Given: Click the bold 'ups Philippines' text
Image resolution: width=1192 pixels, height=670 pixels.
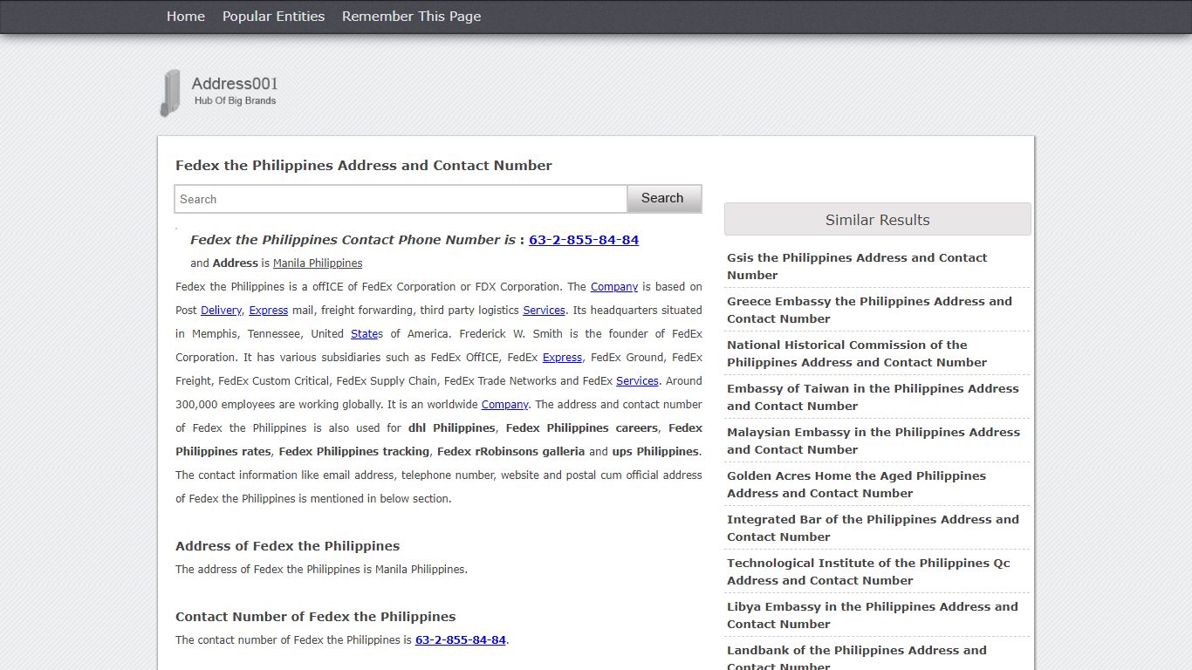Looking at the screenshot, I should coord(655,452).
